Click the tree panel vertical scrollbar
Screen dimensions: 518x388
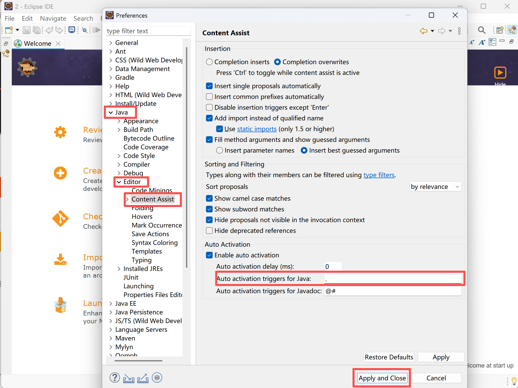187,153
